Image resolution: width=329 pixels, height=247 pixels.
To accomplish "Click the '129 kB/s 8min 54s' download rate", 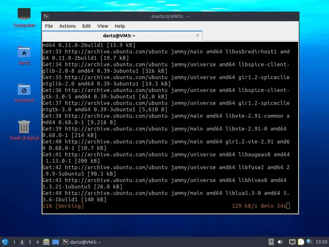I will coord(259,206).
